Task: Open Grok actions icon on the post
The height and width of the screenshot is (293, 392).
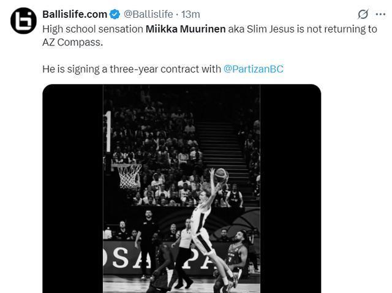Action: click(x=363, y=14)
